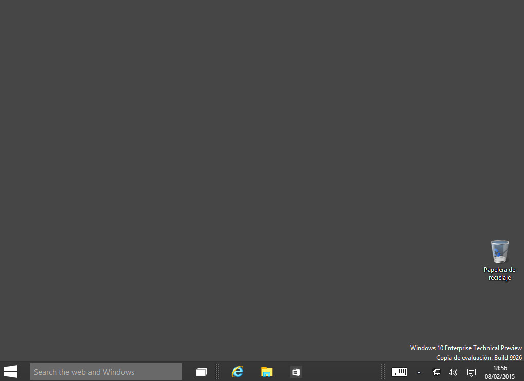Open File Explorer from the taskbar
The height and width of the screenshot is (381, 524).
point(266,371)
